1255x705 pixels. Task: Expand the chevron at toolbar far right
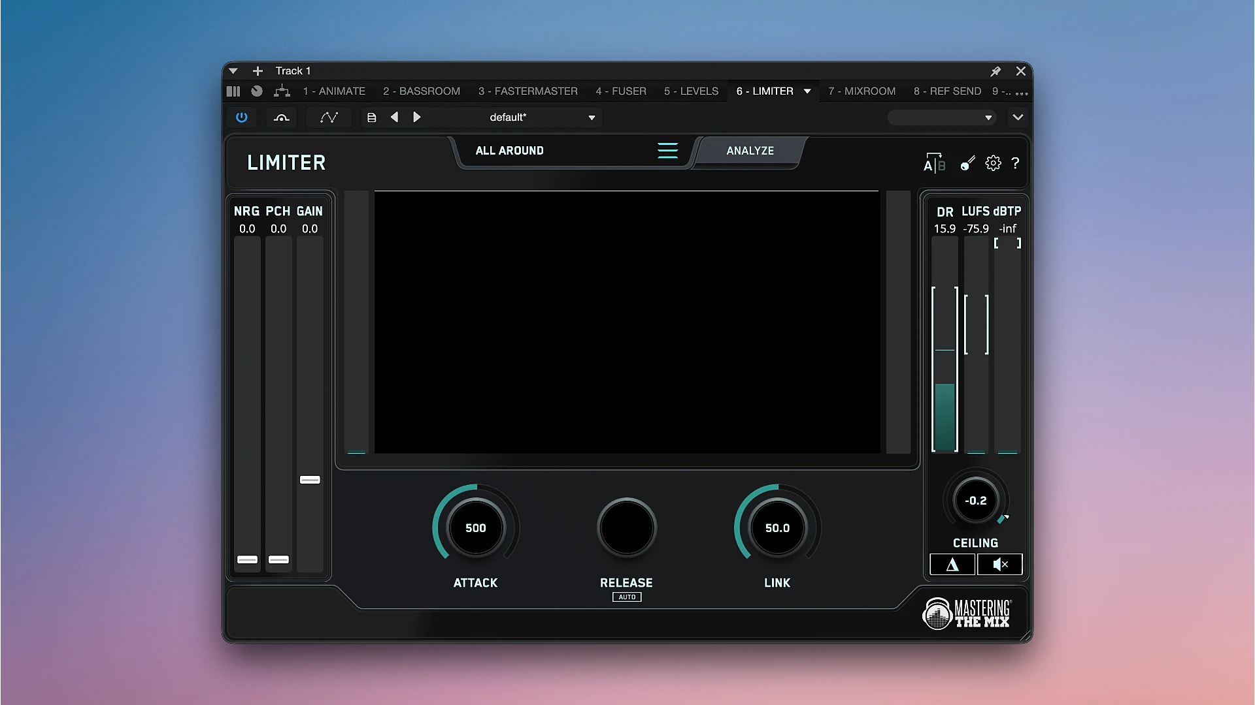(x=1018, y=117)
